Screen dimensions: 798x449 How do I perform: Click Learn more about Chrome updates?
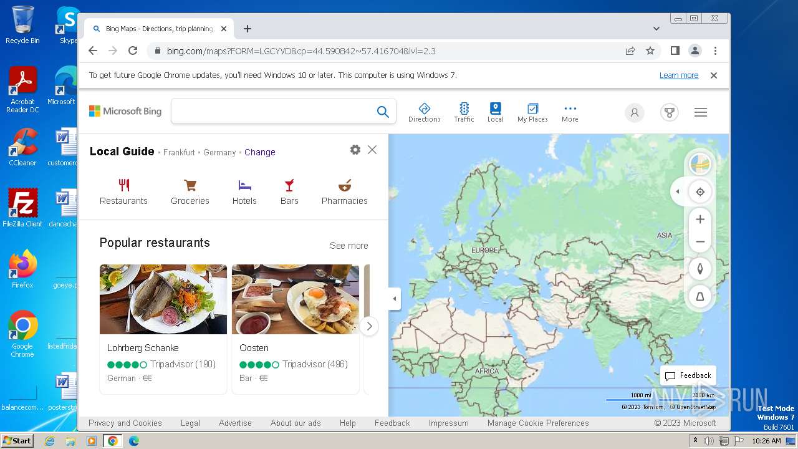coord(679,75)
